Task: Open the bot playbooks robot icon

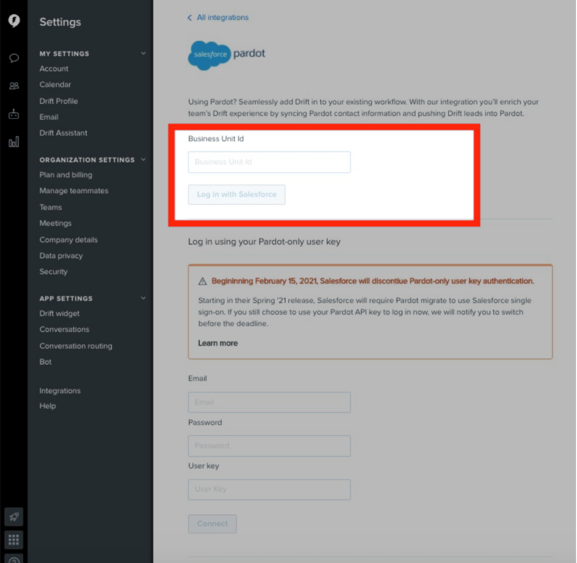Action: 14,114
